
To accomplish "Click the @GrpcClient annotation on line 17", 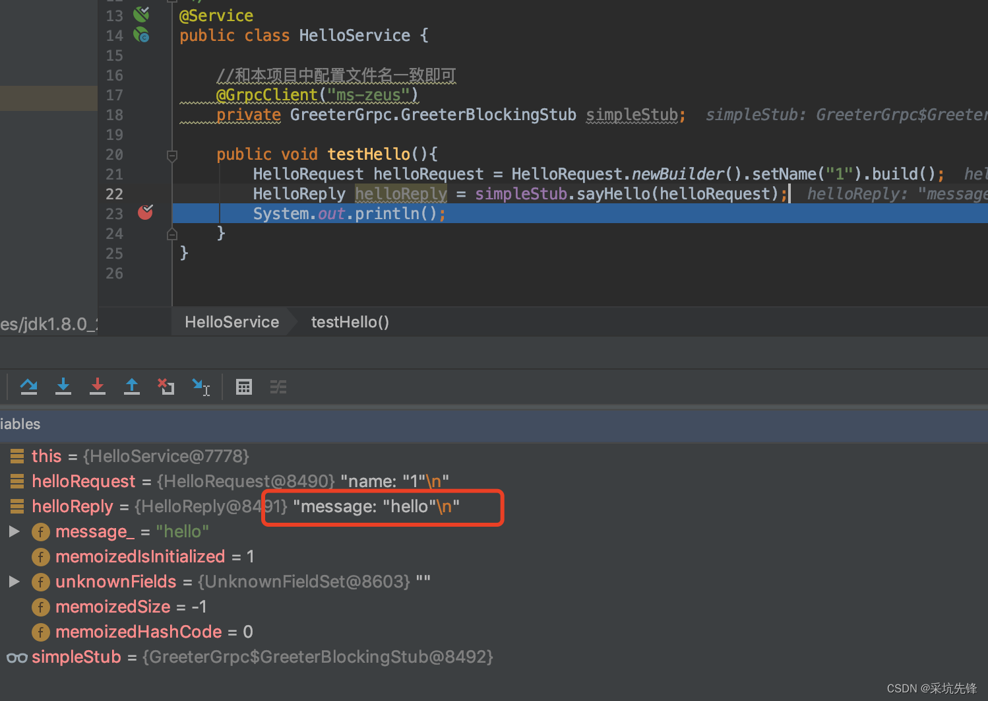I will coord(267,95).
